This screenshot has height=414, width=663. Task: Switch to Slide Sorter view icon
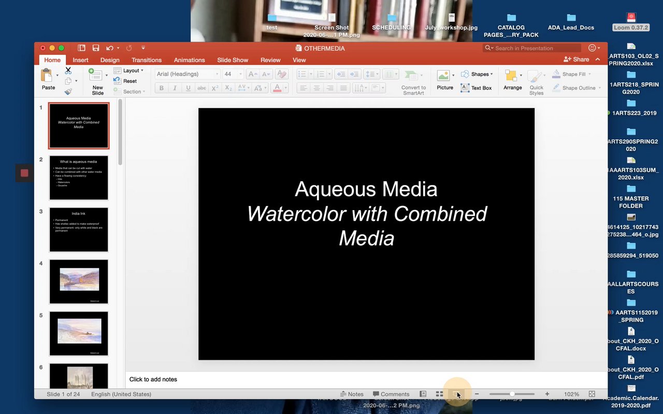[439, 394]
